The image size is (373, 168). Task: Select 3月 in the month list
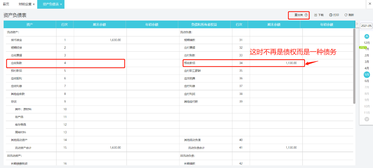pyautogui.click(x=367, y=62)
